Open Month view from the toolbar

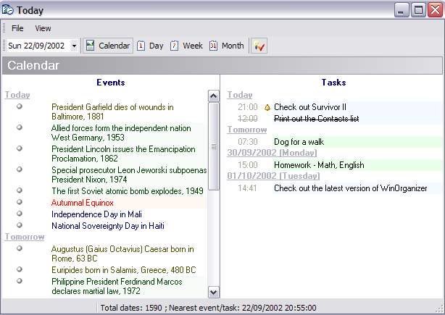coord(226,46)
